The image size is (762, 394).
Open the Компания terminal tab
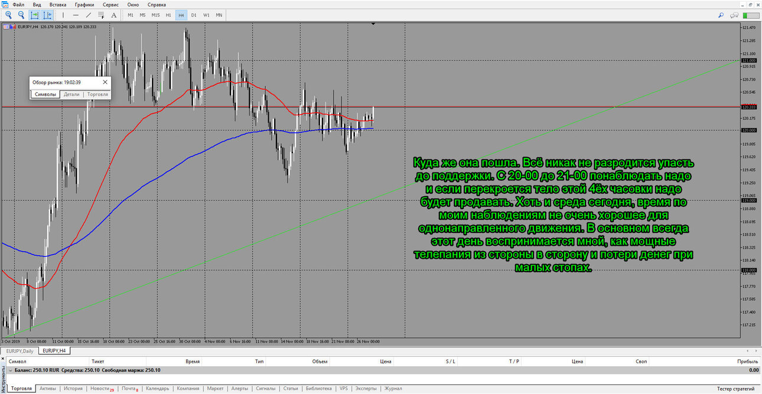point(188,388)
